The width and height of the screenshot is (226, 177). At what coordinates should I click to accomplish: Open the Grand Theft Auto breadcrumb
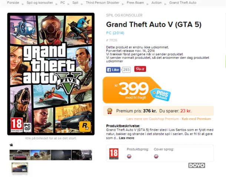click(x=183, y=3)
